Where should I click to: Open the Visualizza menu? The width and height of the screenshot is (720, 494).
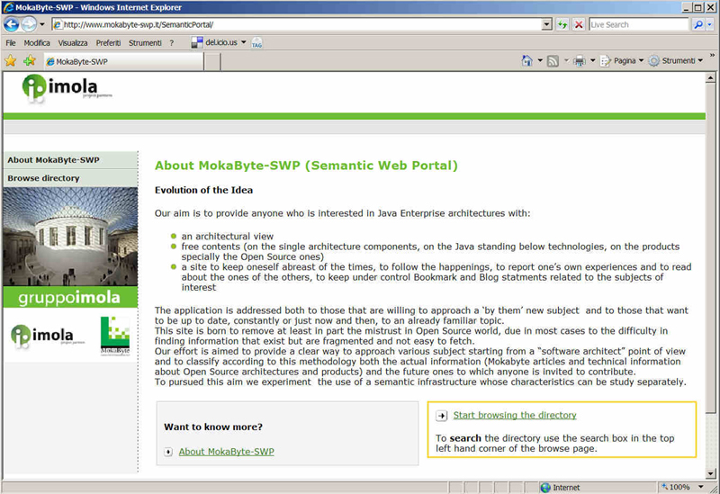pos(73,42)
